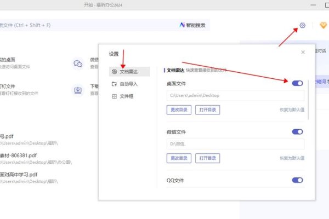Click the diamond VIP icon
The width and height of the screenshot is (329, 219).
(324, 25)
